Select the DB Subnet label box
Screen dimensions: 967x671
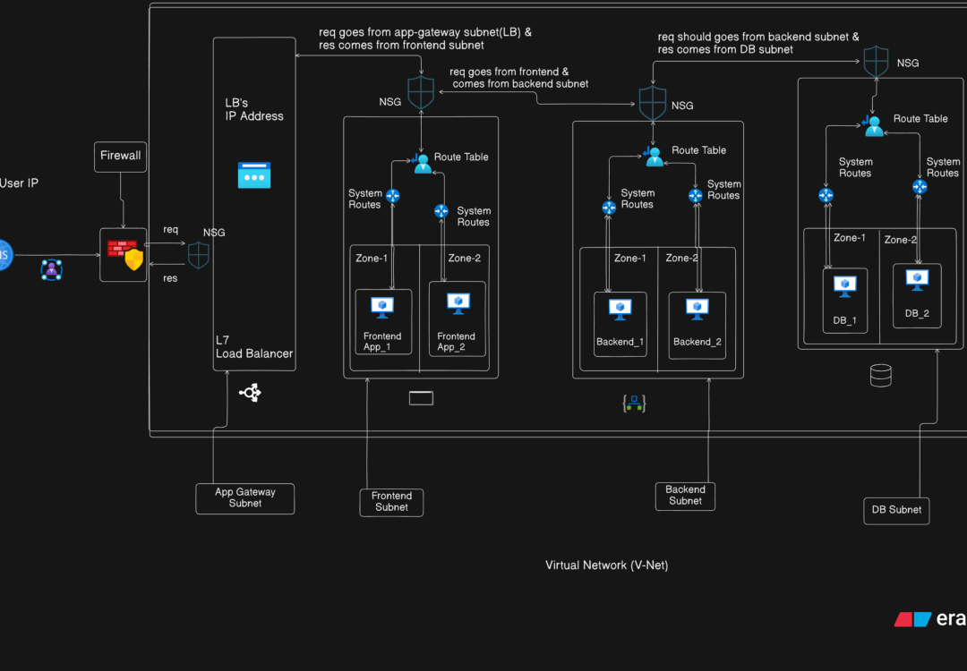click(x=896, y=510)
